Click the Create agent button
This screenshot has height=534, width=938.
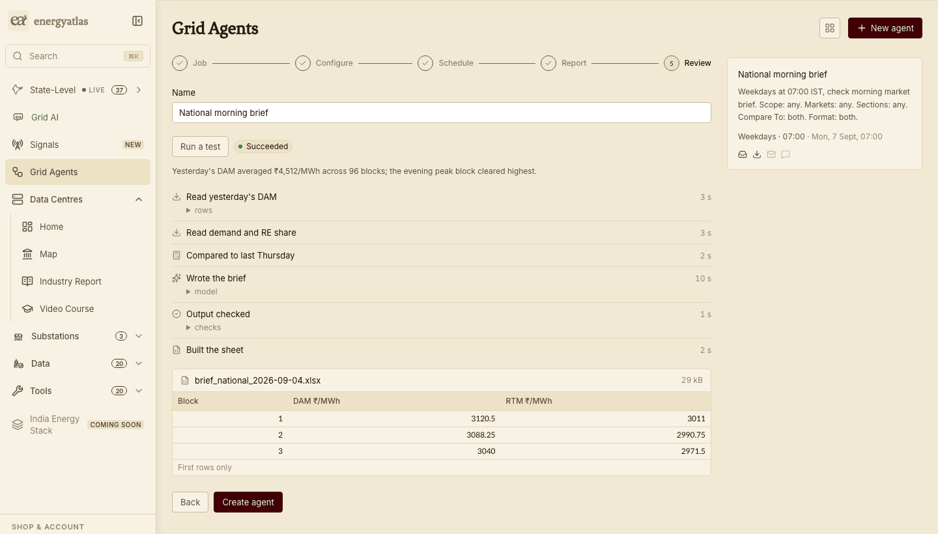(x=248, y=502)
